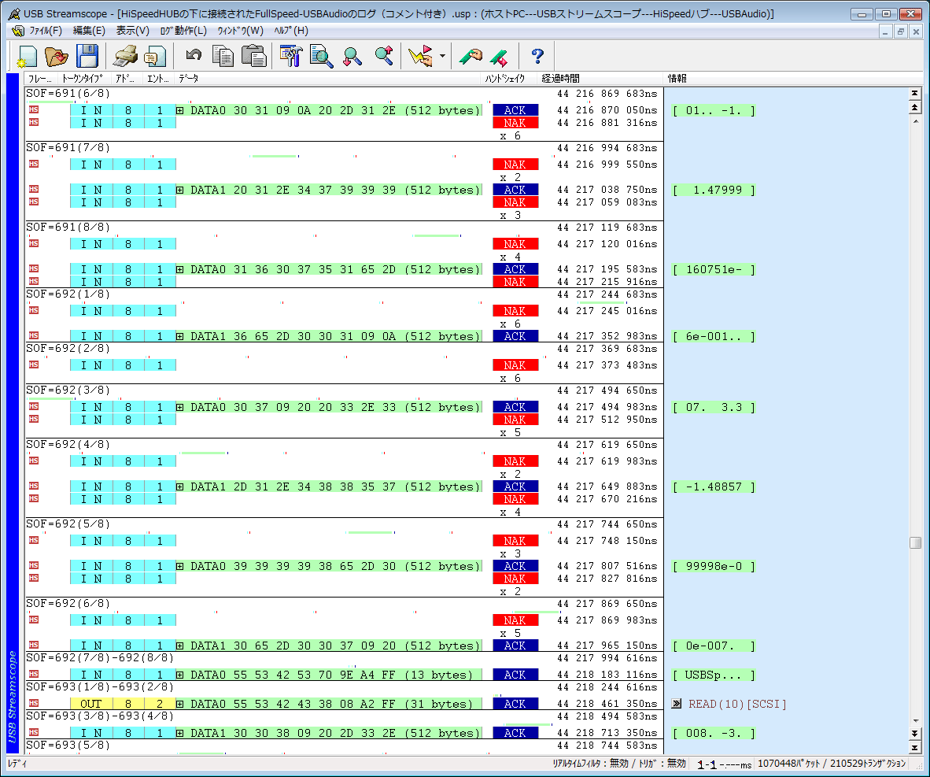Open search with the document magnifier icon
This screenshot has height=777, width=930.
322,57
